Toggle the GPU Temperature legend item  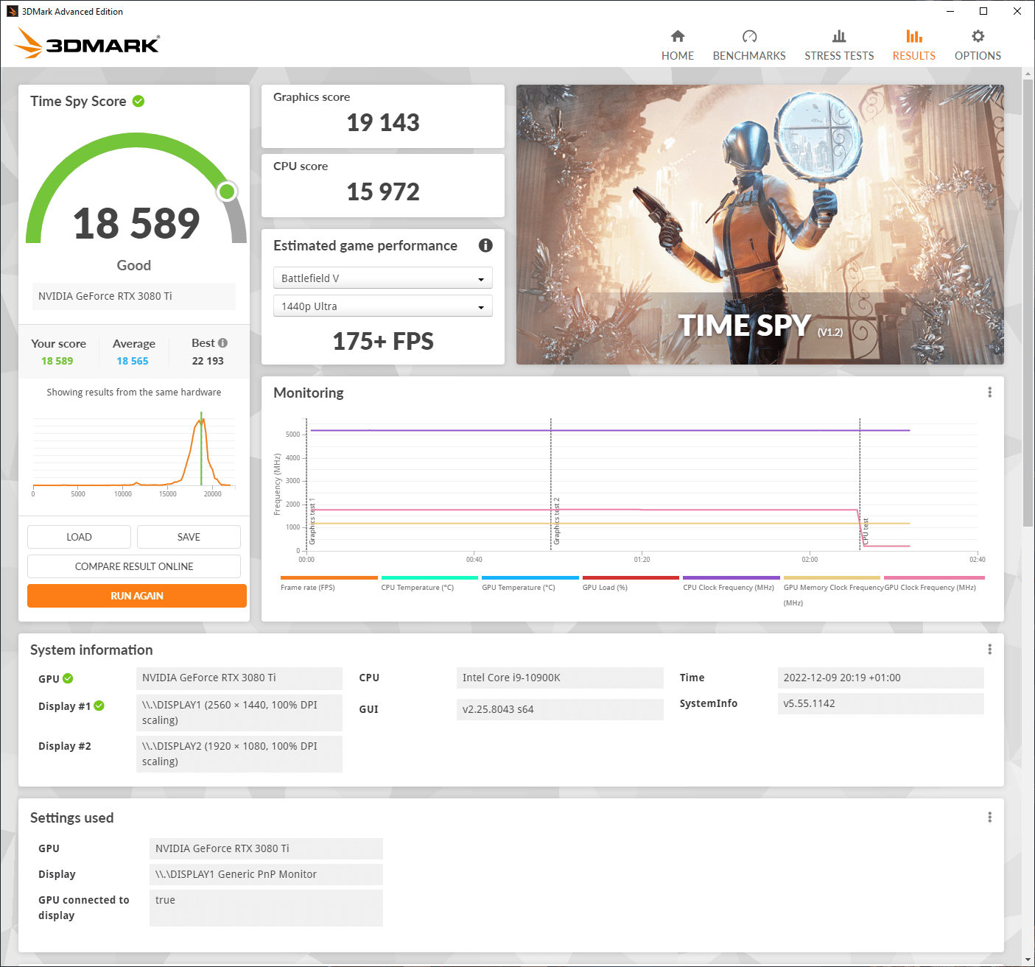530,583
